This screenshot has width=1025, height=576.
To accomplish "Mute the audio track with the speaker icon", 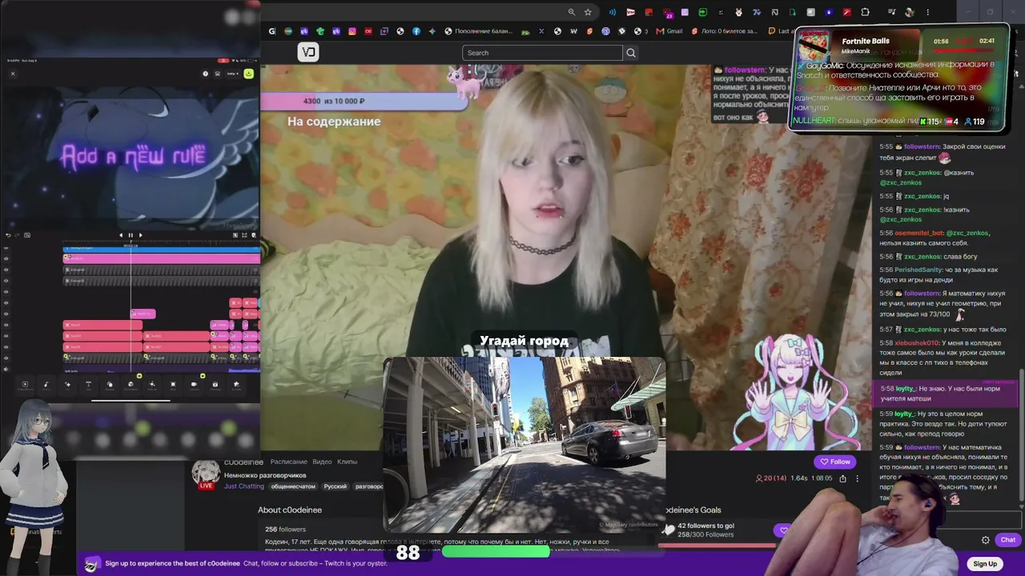I will pyautogui.click(x=6, y=370).
